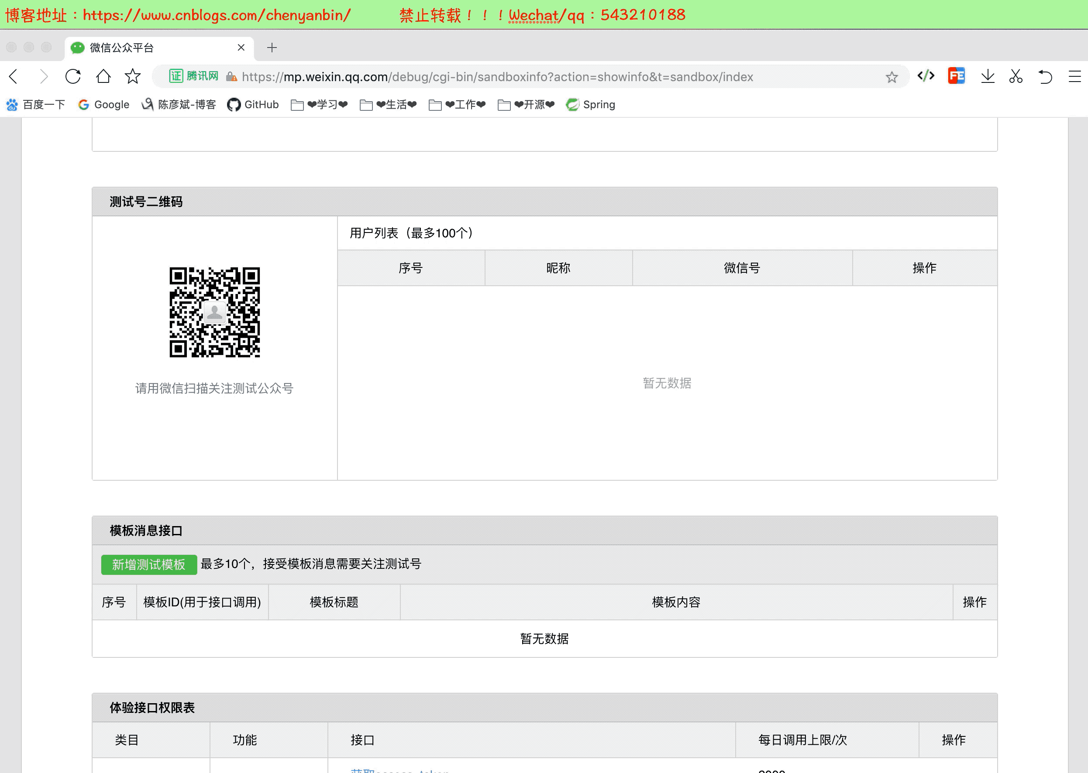This screenshot has height=773, width=1088.
Task: Click 模板ID(用于接口调用) column header
Action: coord(202,602)
